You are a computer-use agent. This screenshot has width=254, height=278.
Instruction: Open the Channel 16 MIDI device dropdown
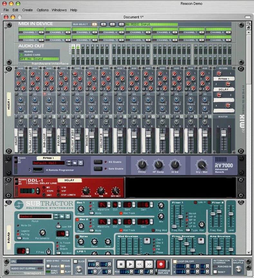229,40
